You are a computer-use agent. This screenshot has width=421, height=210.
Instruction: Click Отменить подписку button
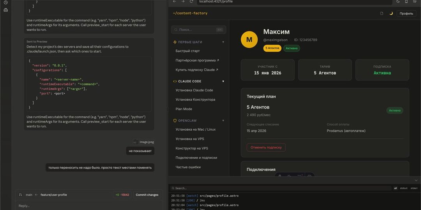click(x=266, y=147)
